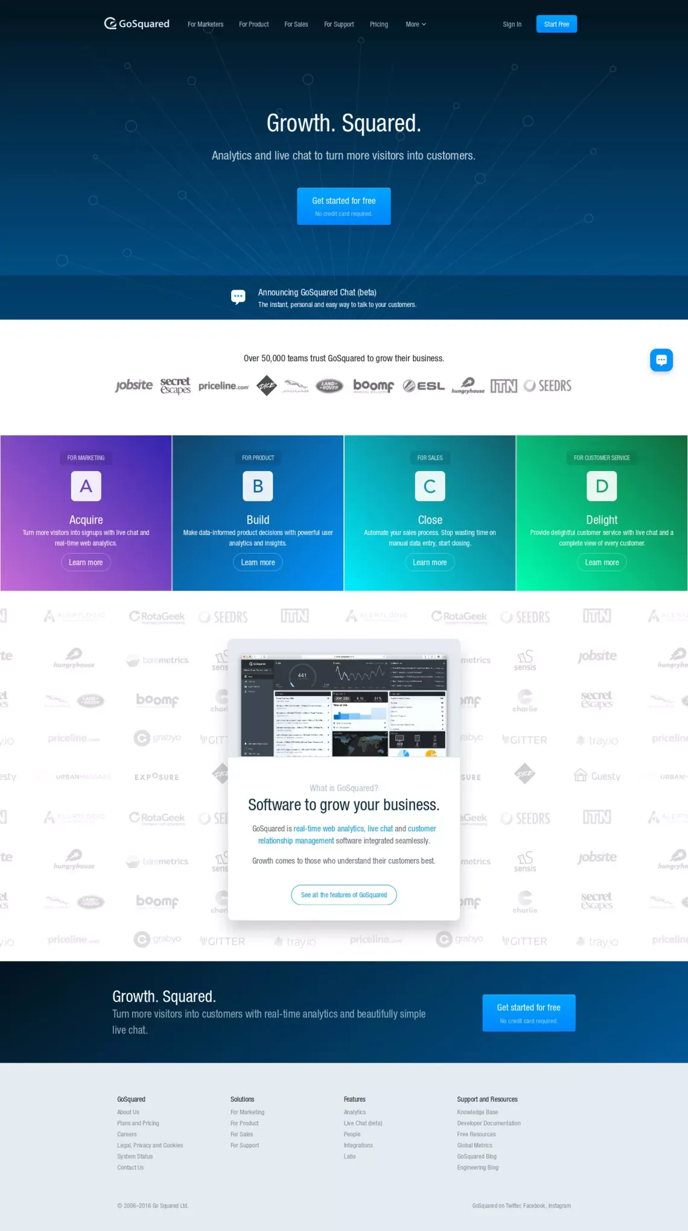Expand the More menu in the header

click(x=416, y=25)
